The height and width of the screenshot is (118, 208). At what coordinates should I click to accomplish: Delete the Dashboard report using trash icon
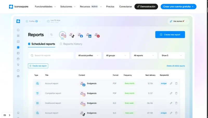click(x=176, y=103)
